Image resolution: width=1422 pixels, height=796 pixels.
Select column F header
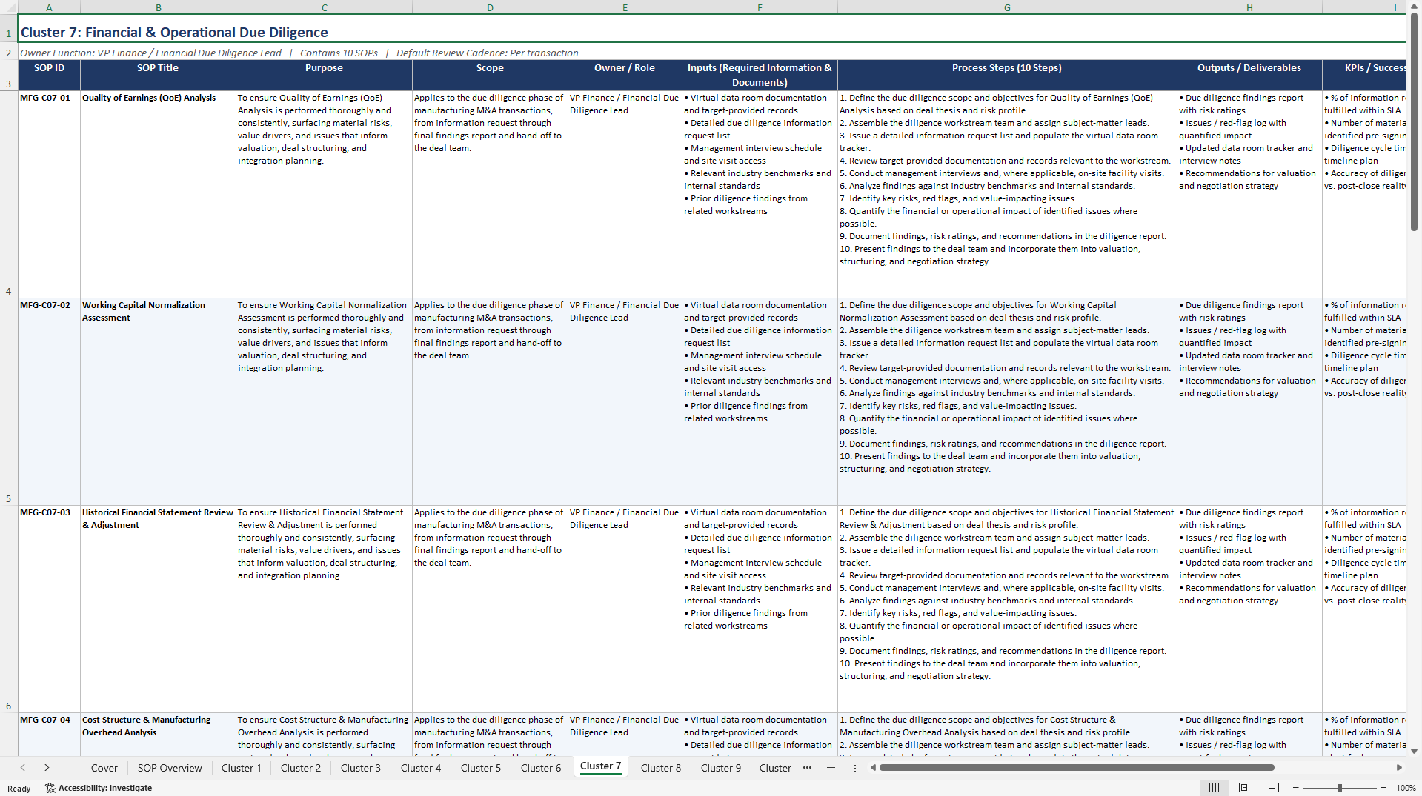pos(760,7)
